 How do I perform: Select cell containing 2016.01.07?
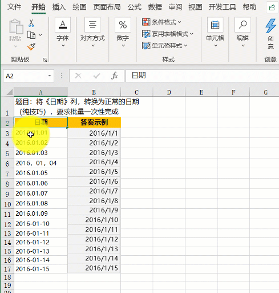(x=41, y=193)
